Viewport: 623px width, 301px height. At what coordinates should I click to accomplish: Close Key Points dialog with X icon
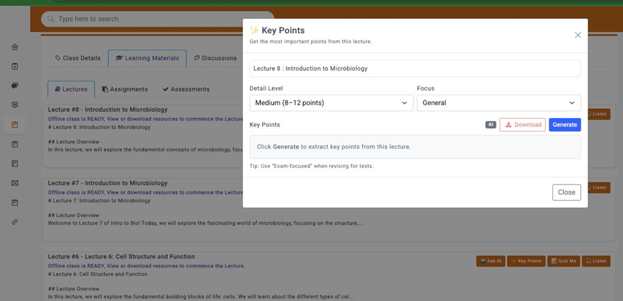(x=578, y=35)
